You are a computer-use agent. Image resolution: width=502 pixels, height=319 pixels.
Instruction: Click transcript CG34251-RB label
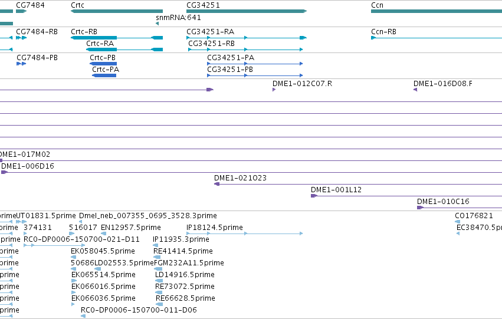(x=211, y=44)
